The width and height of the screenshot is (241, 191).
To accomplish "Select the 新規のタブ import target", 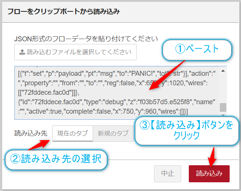I will click(113, 133).
